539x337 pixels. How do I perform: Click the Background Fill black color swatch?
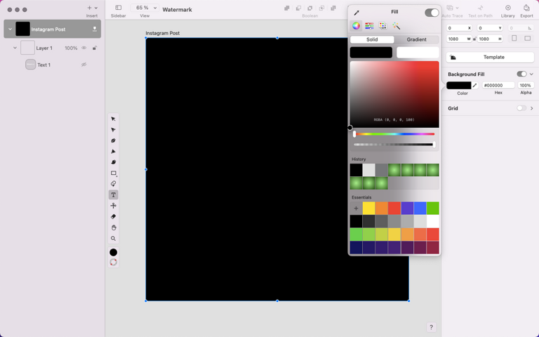point(458,85)
